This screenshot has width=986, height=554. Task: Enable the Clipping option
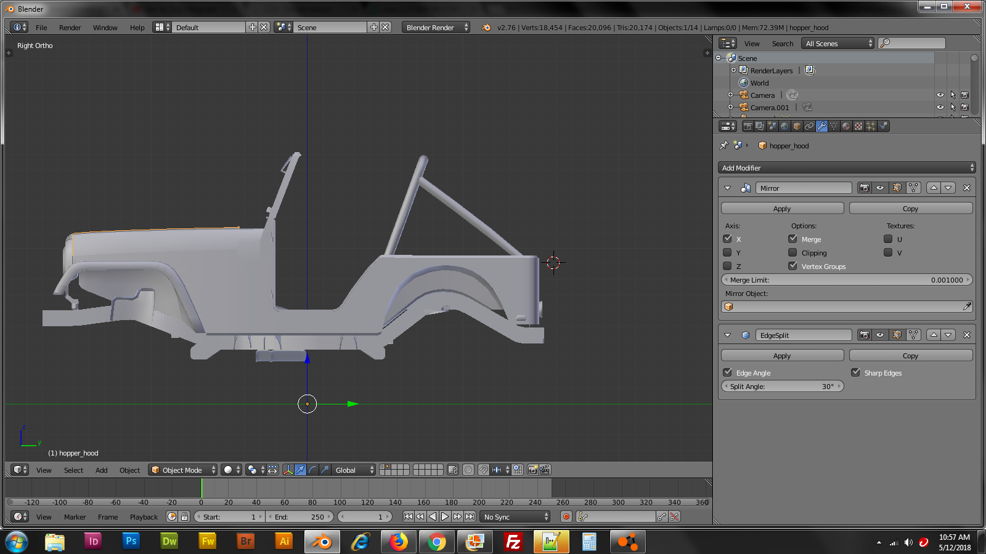click(x=793, y=253)
